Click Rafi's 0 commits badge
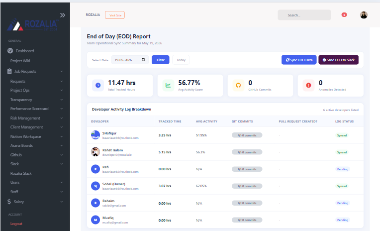The image size is (380, 231). tap(247, 169)
